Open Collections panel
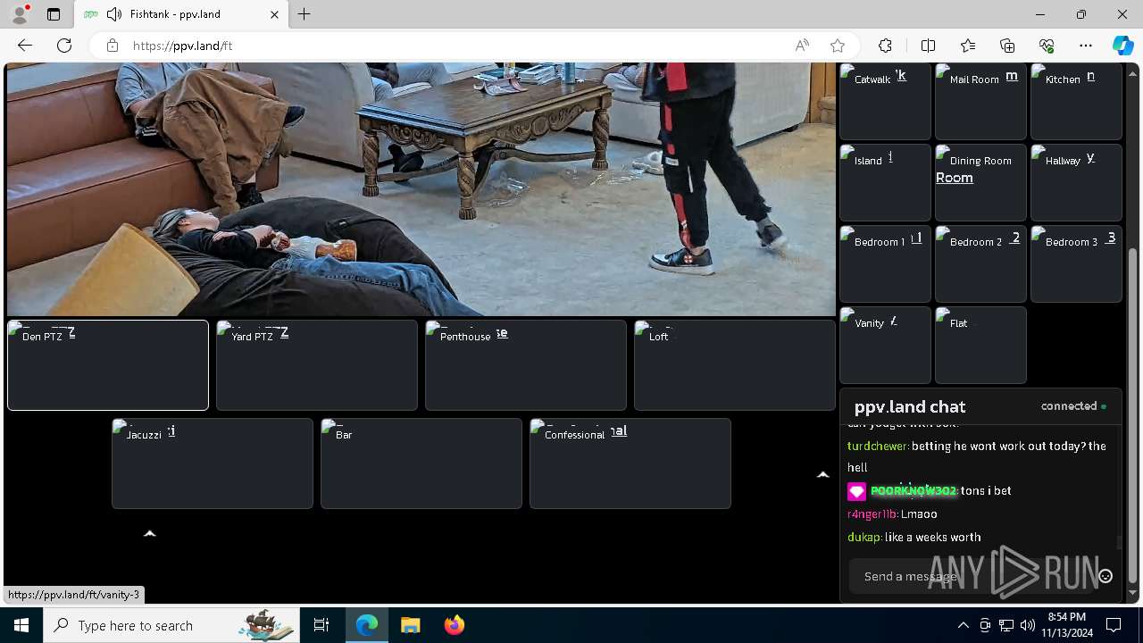Viewport: 1143px width, 643px height. pyautogui.click(x=1007, y=46)
